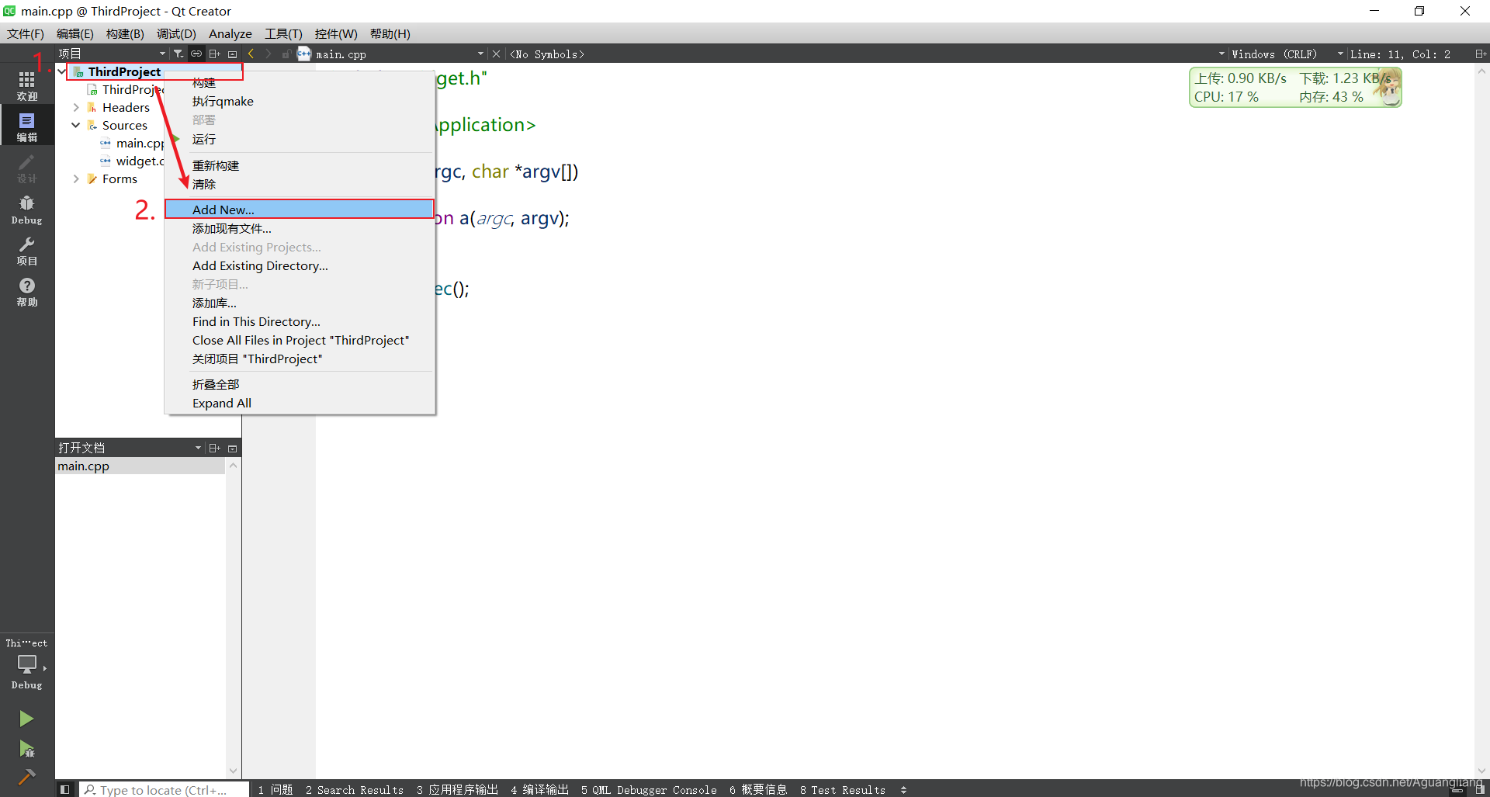
Task: Open the 1 问题 output pane
Action: tap(275, 789)
